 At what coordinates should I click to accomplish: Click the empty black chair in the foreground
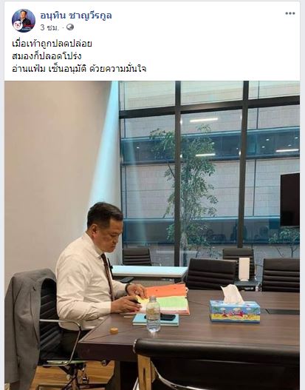click(216, 364)
